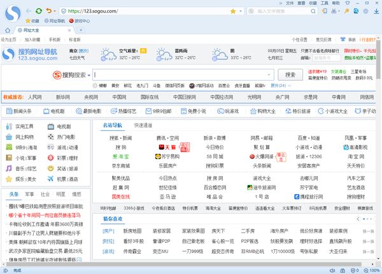The height and width of the screenshot is (274, 382).
Task: Open the 工具 menu in title bar
Action: [324, 3]
